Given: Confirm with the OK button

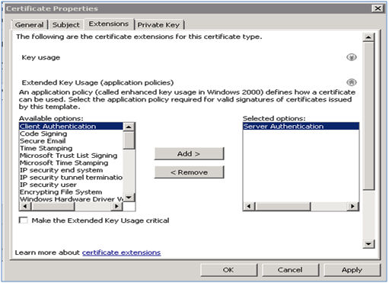Looking at the screenshot, I should coord(228,270).
